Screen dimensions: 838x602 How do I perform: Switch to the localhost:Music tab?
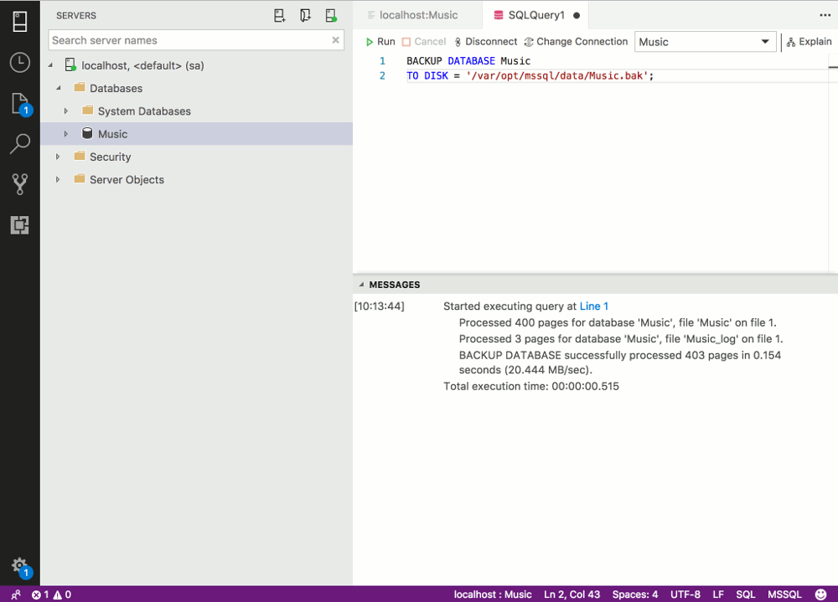coord(417,15)
